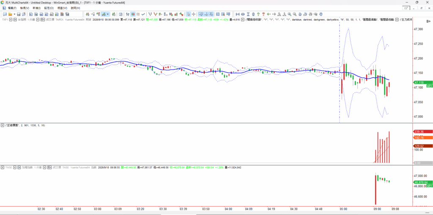
Task: Create a new workspace from toolbar
Action: 5,14
